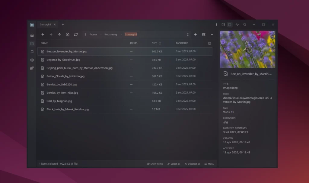This screenshot has width=309, height=183.
Task: Open the Menu from the status bar
Action: tap(209, 164)
